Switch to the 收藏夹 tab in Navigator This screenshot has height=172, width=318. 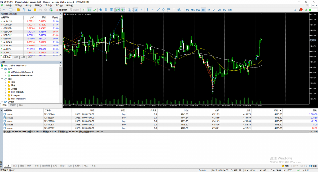coord(13,105)
